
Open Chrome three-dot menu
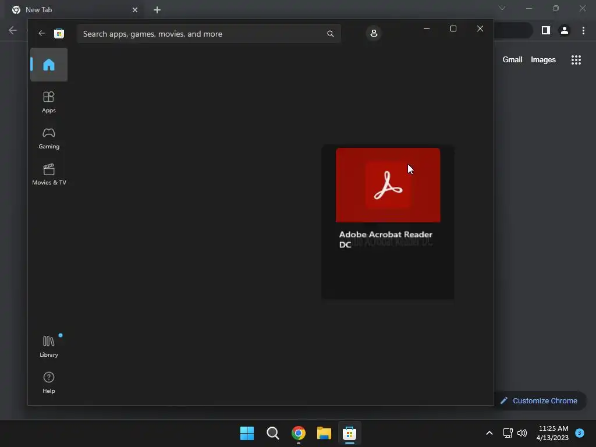point(583,30)
